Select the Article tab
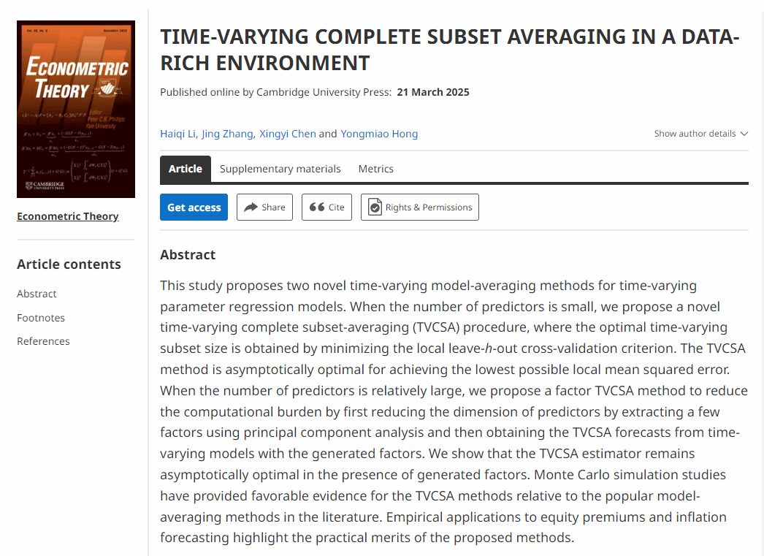 pyautogui.click(x=186, y=169)
